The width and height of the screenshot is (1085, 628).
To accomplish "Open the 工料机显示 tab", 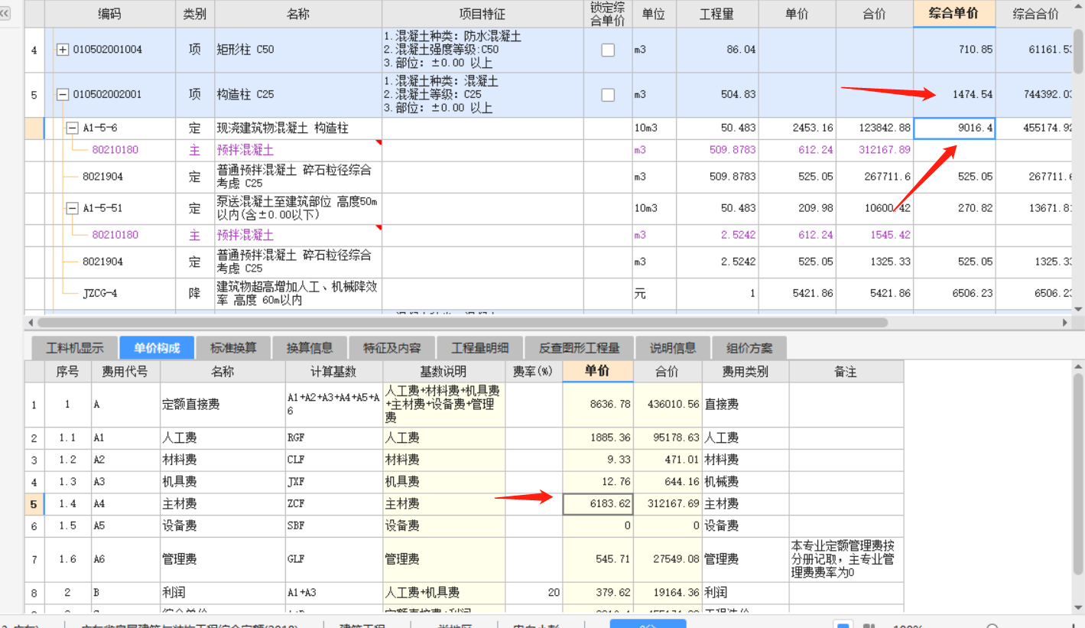I will pyautogui.click(x=74, y=348).
